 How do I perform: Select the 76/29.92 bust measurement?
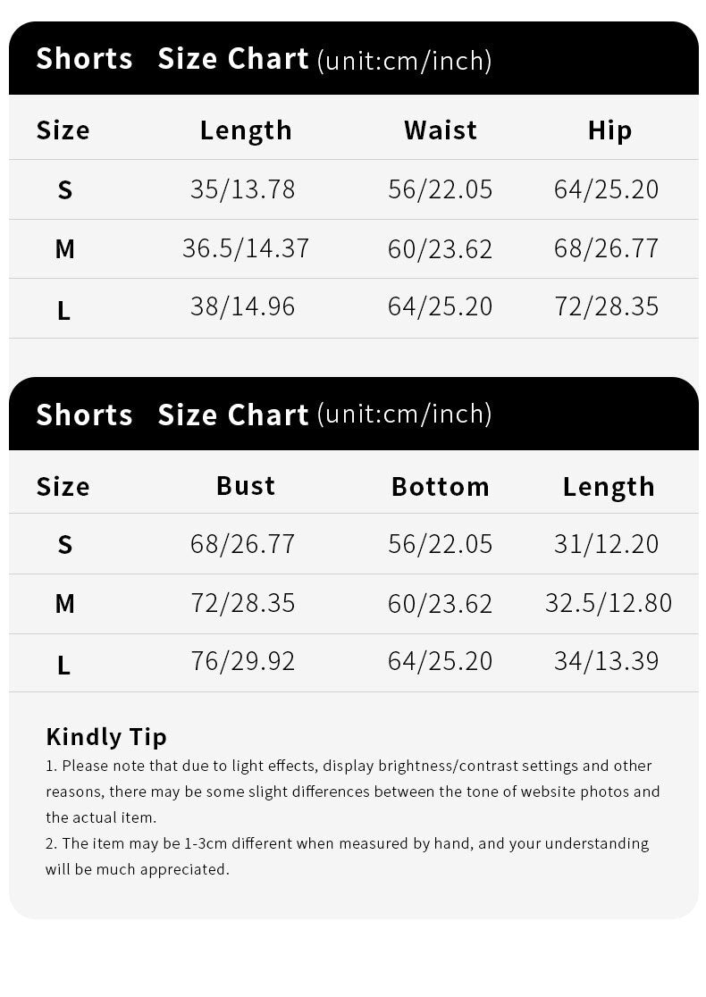click(x=242, y=661)
